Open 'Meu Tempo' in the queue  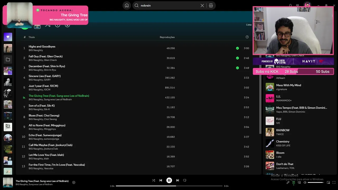click(302, 108)
